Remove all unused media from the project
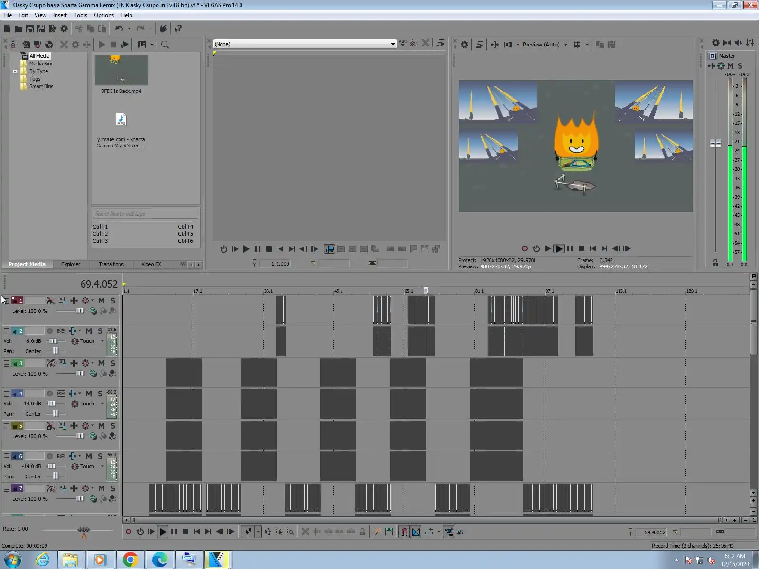The height and width of the screenshot is (569, 759). (15, 45)
